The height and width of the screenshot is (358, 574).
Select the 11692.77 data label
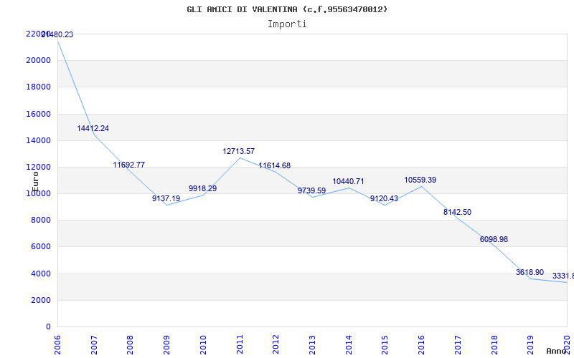[129, 165]
